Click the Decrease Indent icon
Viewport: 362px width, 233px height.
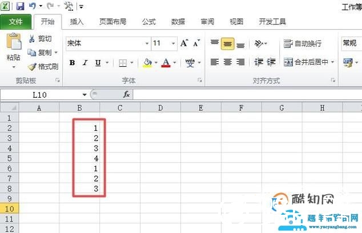[x=258, y=62]
